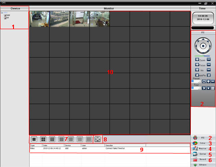Image resolution: width=216 pixels, height=167 pixels.
Task: Click the PTZ pad right arrow
Action: click(x=210, y=46)
